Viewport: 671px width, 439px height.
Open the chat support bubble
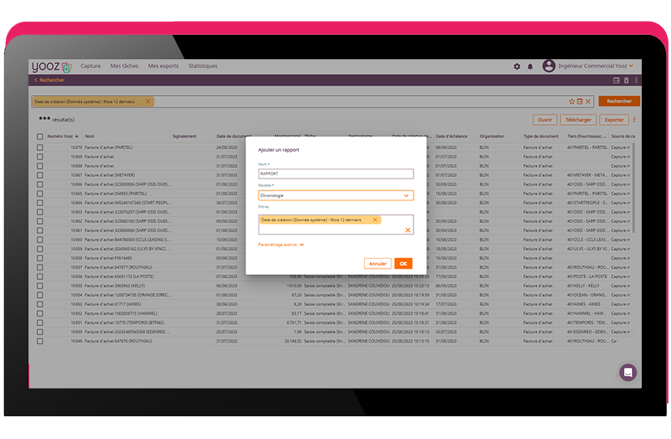(628, 372)
